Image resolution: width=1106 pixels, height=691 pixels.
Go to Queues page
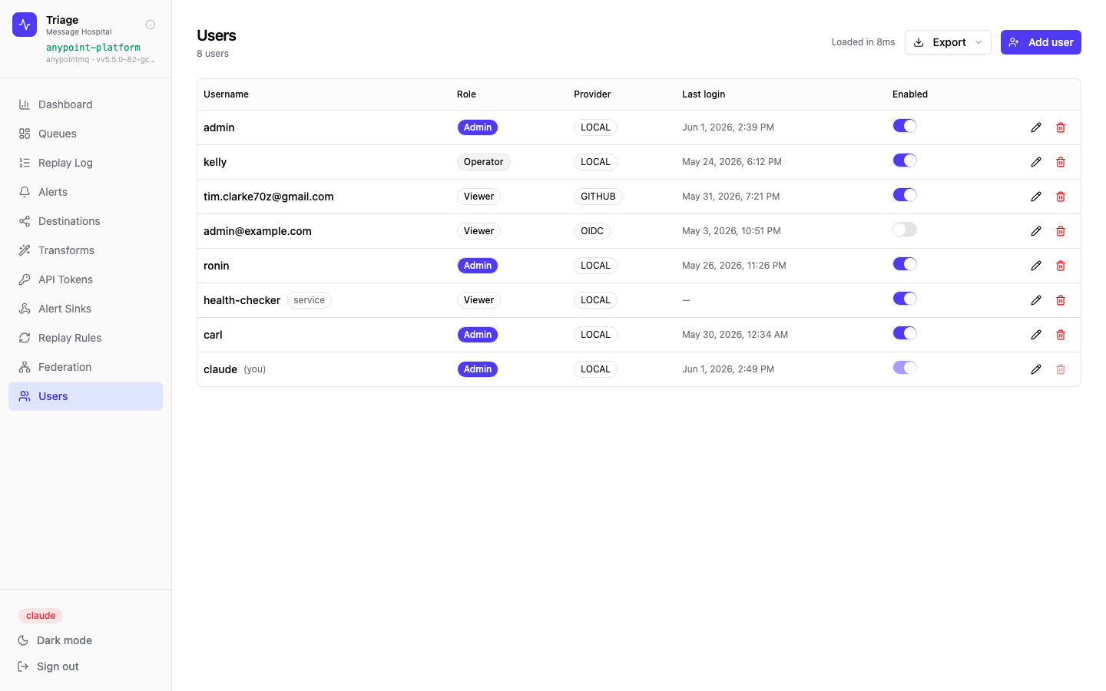85,134
